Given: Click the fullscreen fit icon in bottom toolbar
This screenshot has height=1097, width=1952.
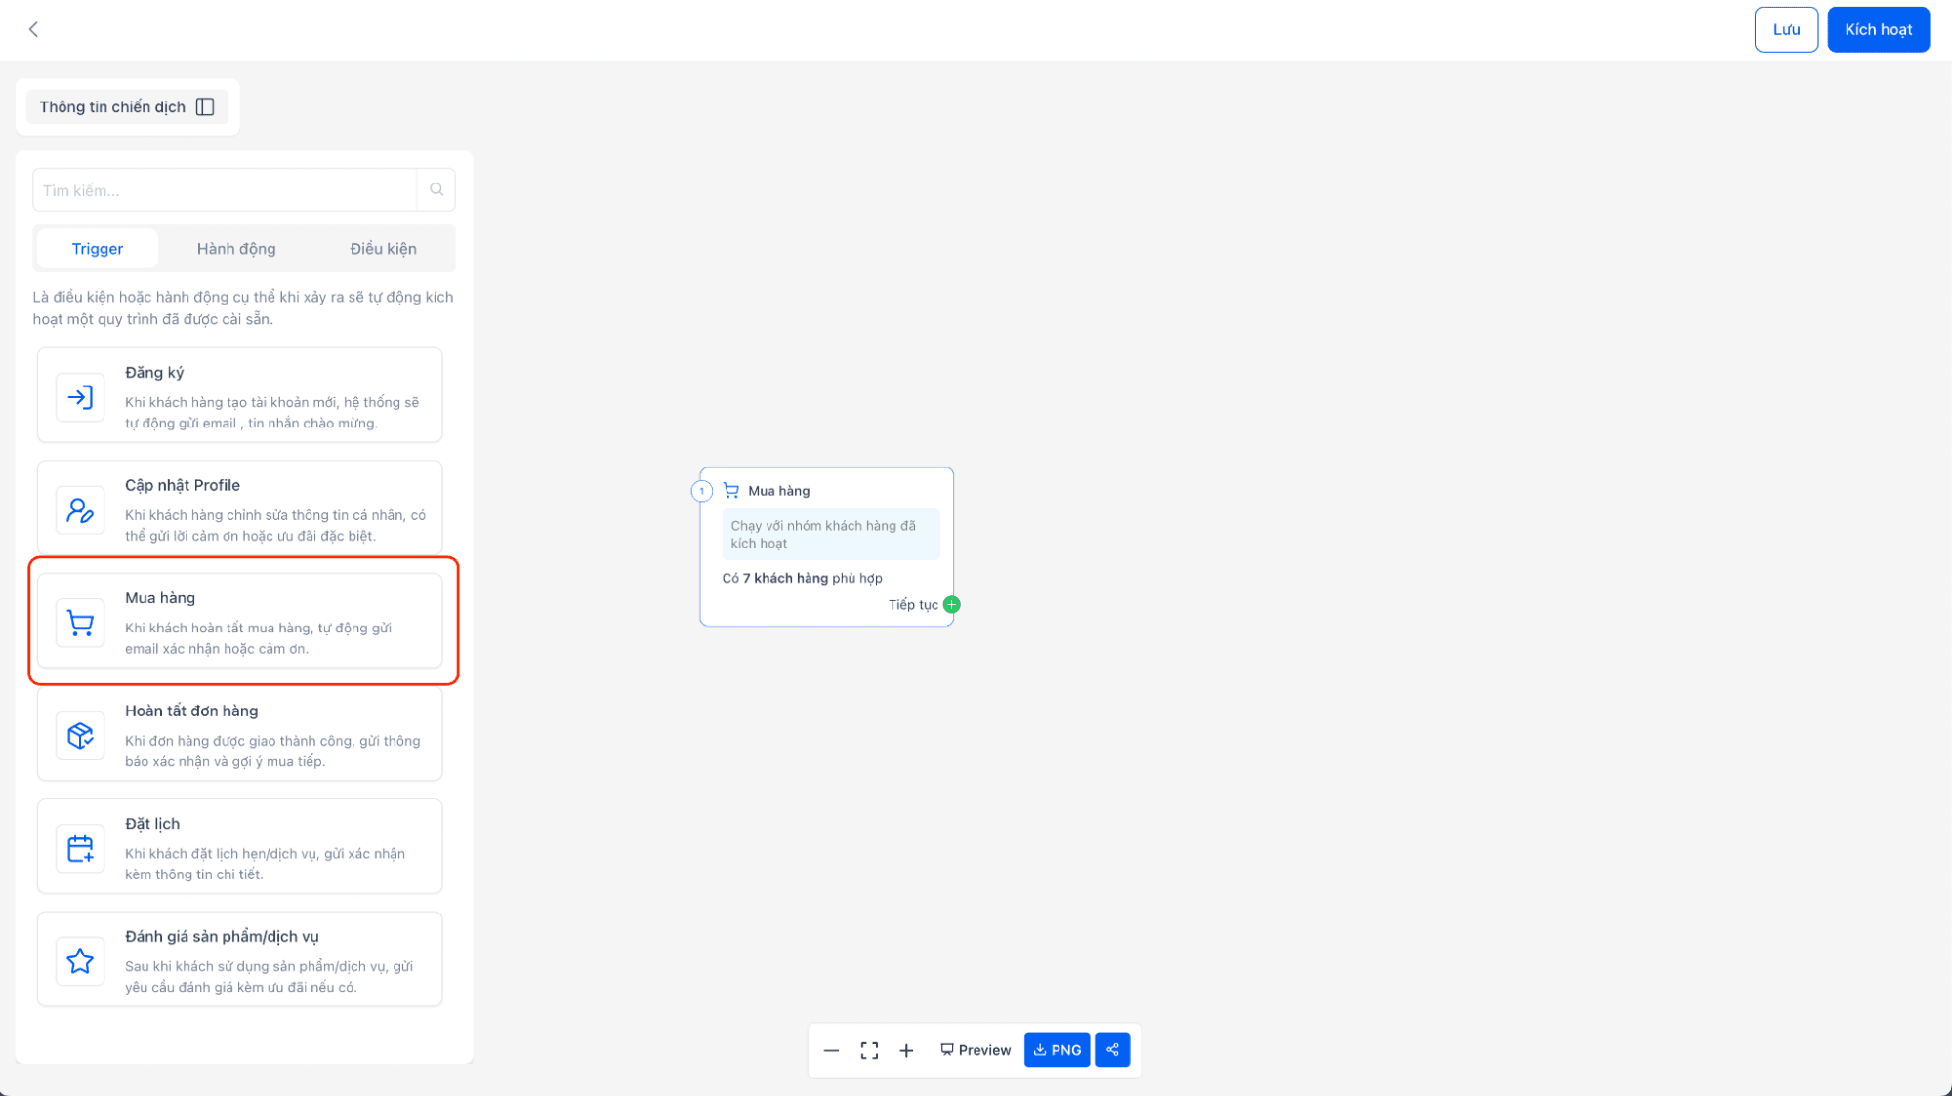Looking at the screenshot, I should (x=868, y=1050).
